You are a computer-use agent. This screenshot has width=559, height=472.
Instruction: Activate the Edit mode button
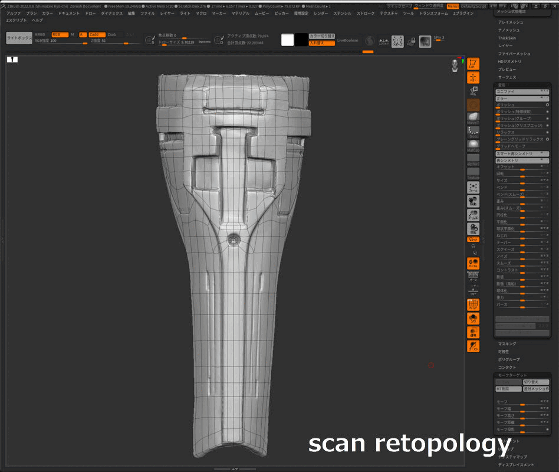tap(473, 64)
